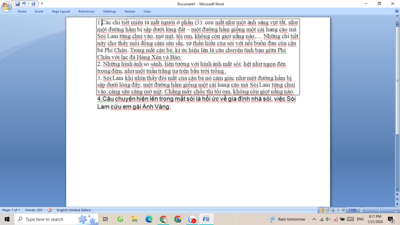The image size is (400, 225).
Task: Switch to Print Layout view
Action: (322, 210)
